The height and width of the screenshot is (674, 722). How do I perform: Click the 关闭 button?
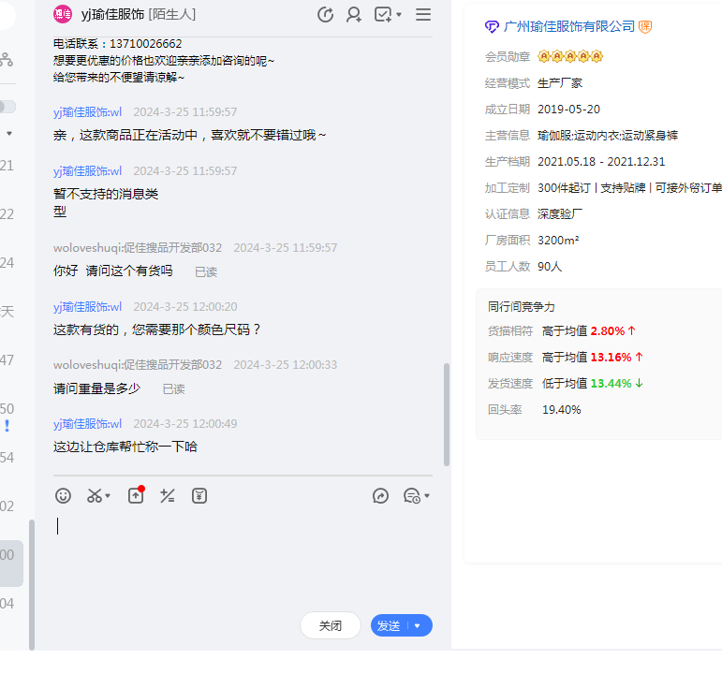point(330,625)
